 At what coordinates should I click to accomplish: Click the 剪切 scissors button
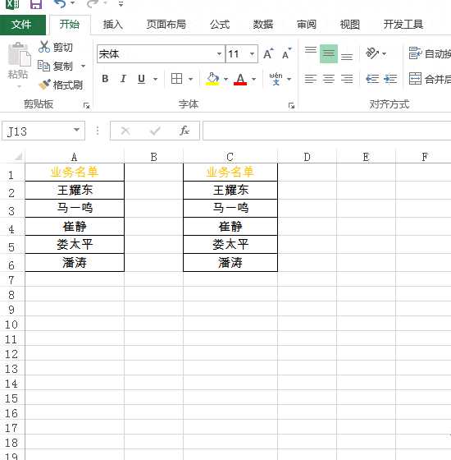tap(56, 48)
